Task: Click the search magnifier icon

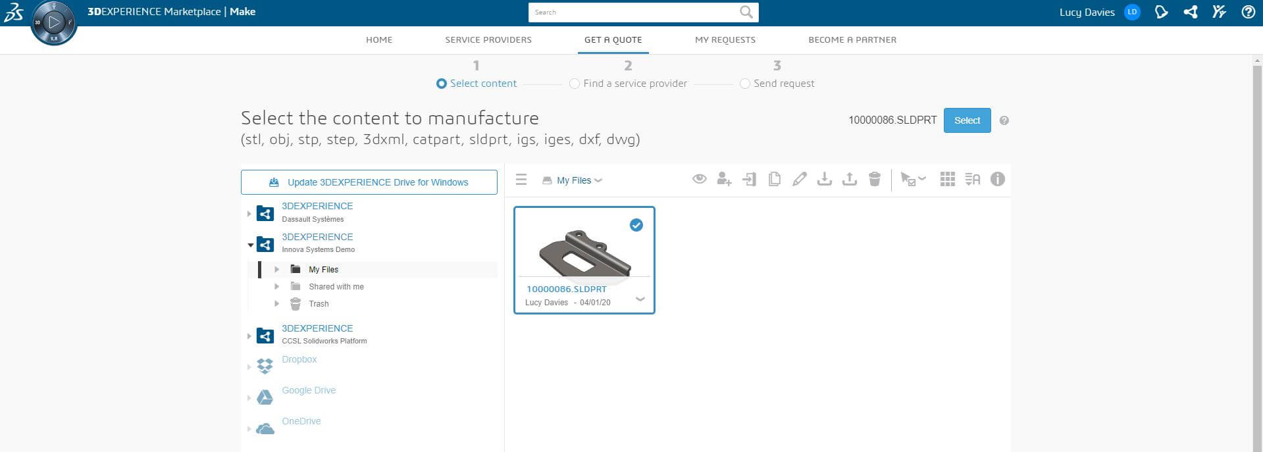Action: (746, 12)
